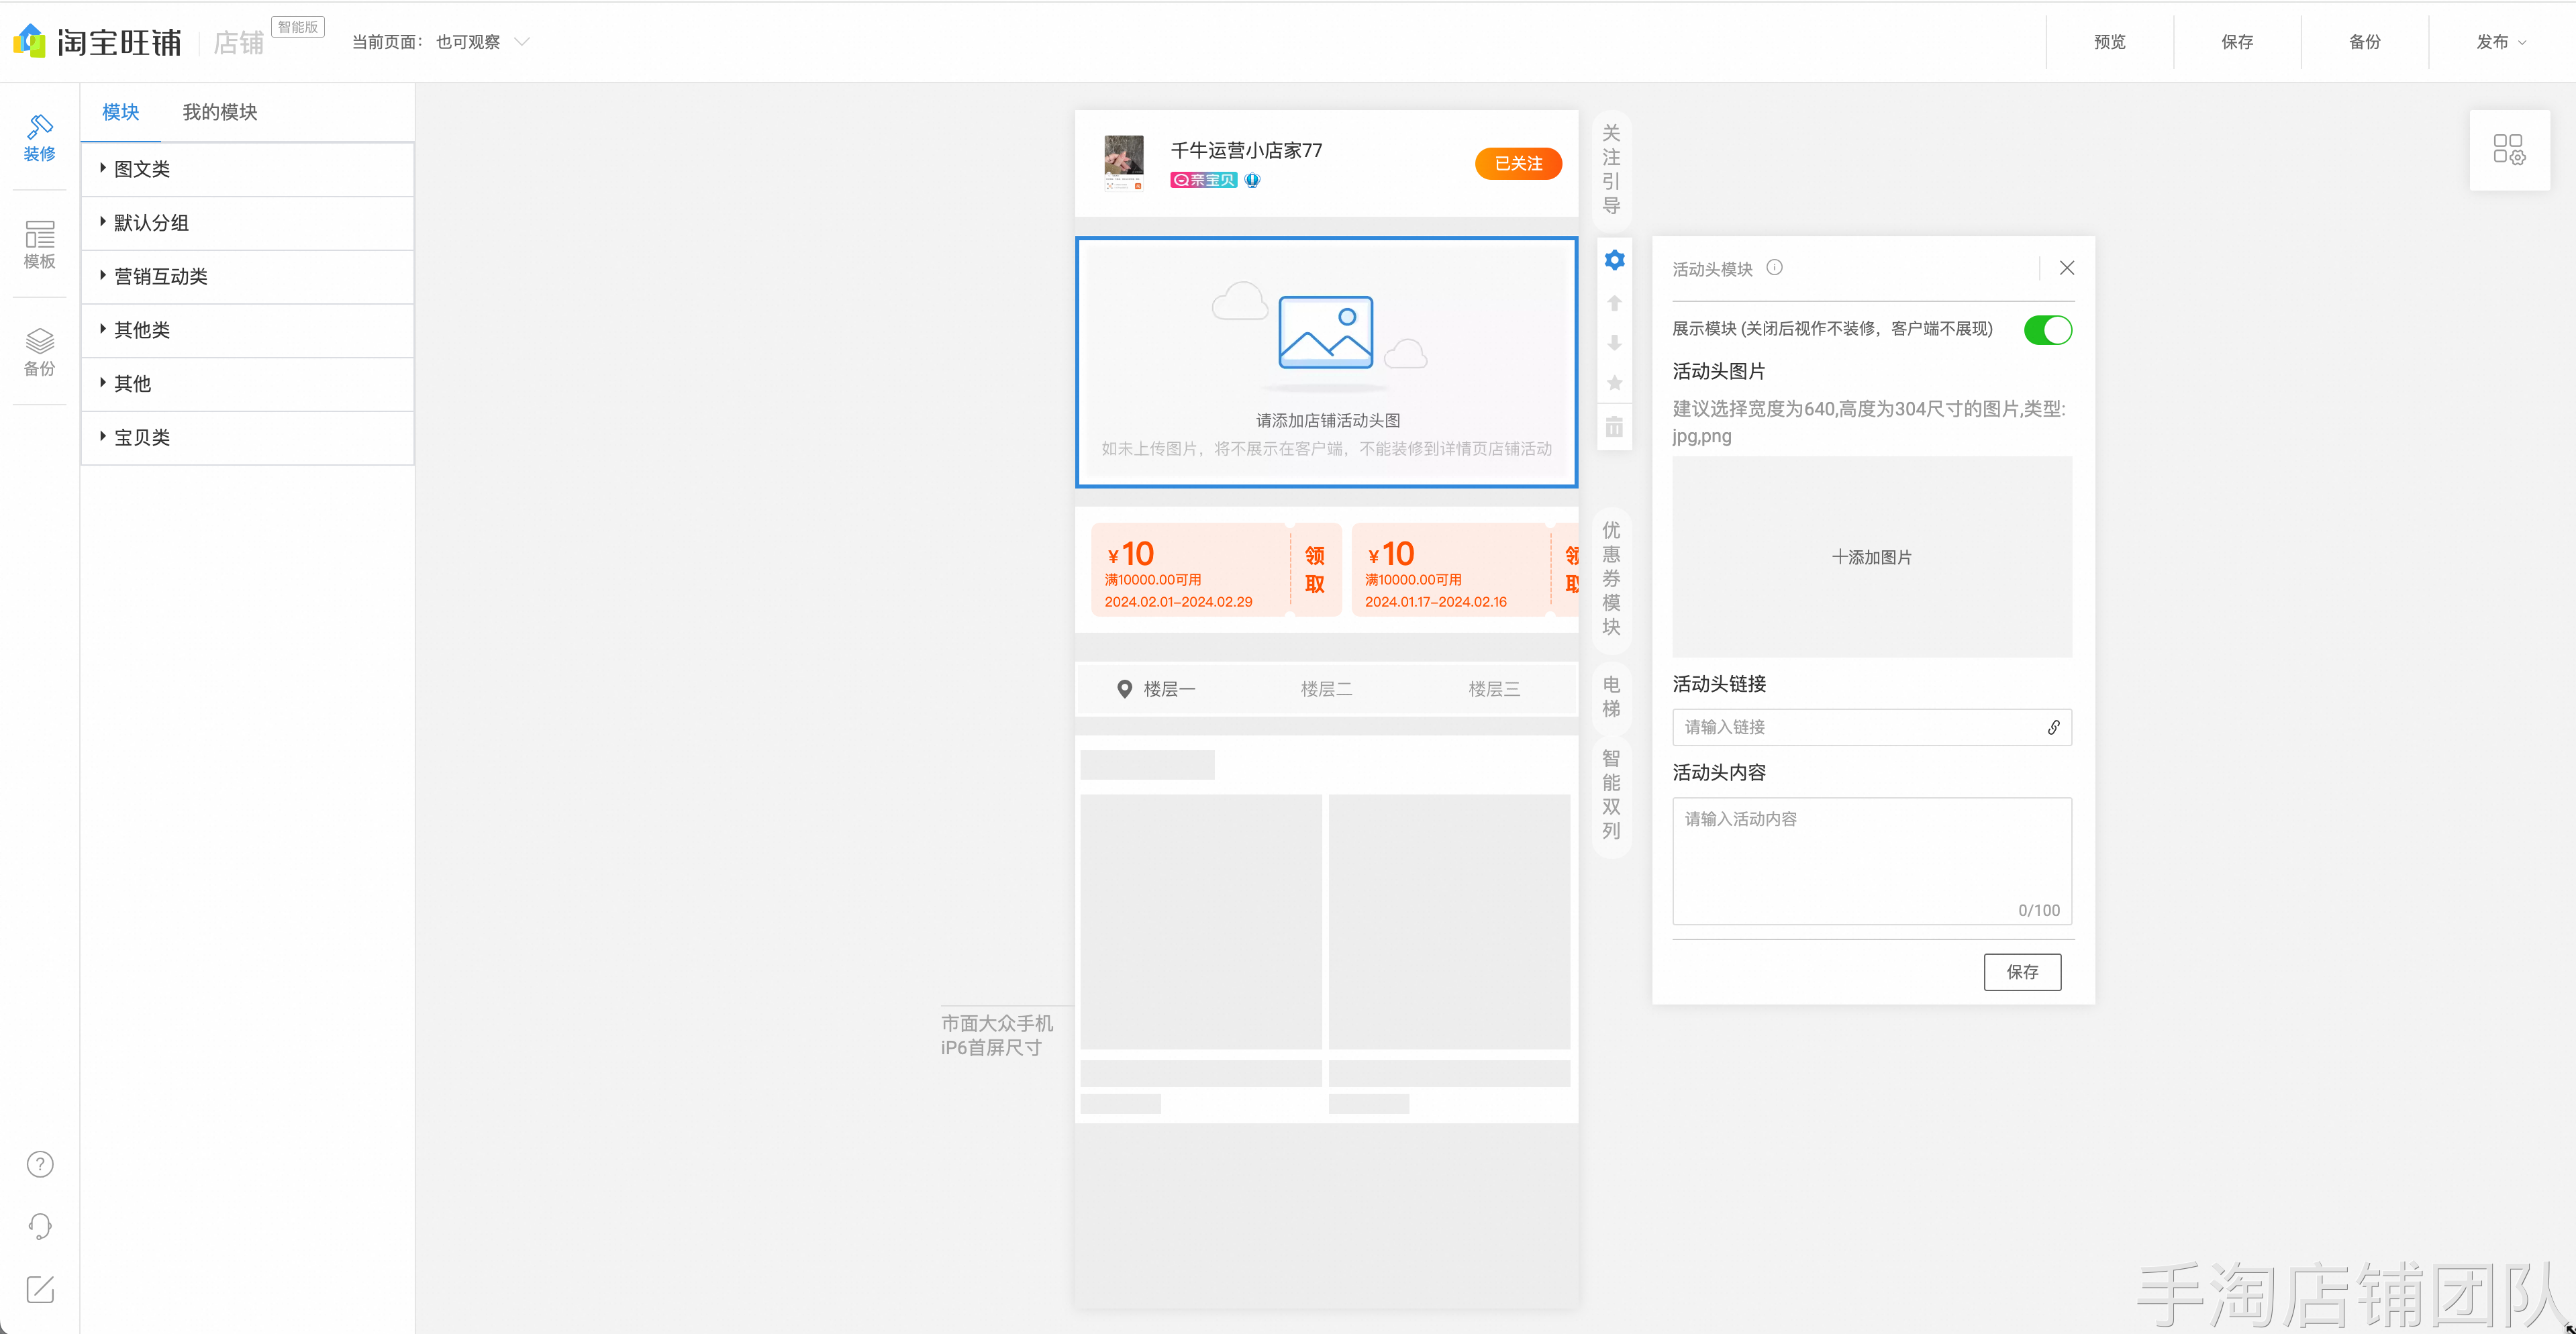Open the 装修 decoration sidebar icon
2576x1334 pixels.
40,137
